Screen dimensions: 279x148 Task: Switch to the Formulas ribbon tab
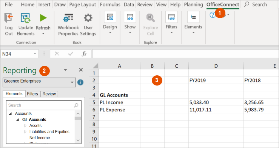(110, 5)
